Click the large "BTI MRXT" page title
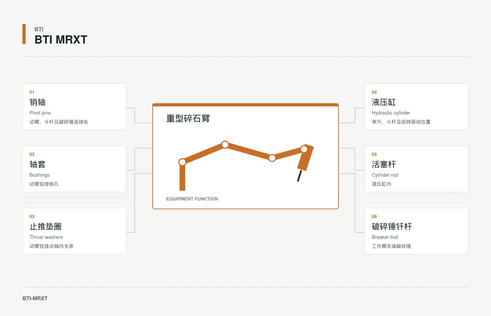Viewport: 491px width, 316px height. pos(61,40)
